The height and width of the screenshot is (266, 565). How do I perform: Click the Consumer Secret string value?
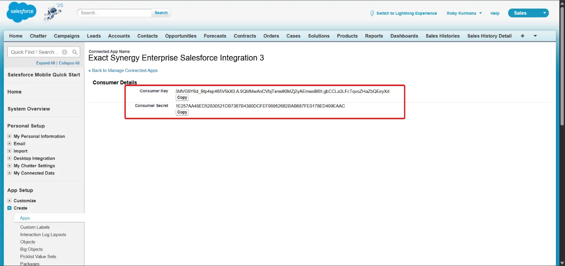(260, 106)
